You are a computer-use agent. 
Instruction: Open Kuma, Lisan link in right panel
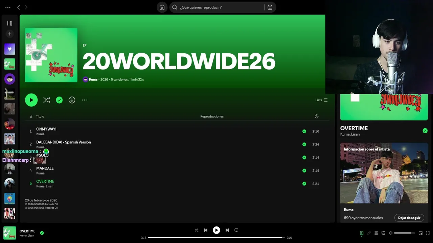tap(350, 134)
